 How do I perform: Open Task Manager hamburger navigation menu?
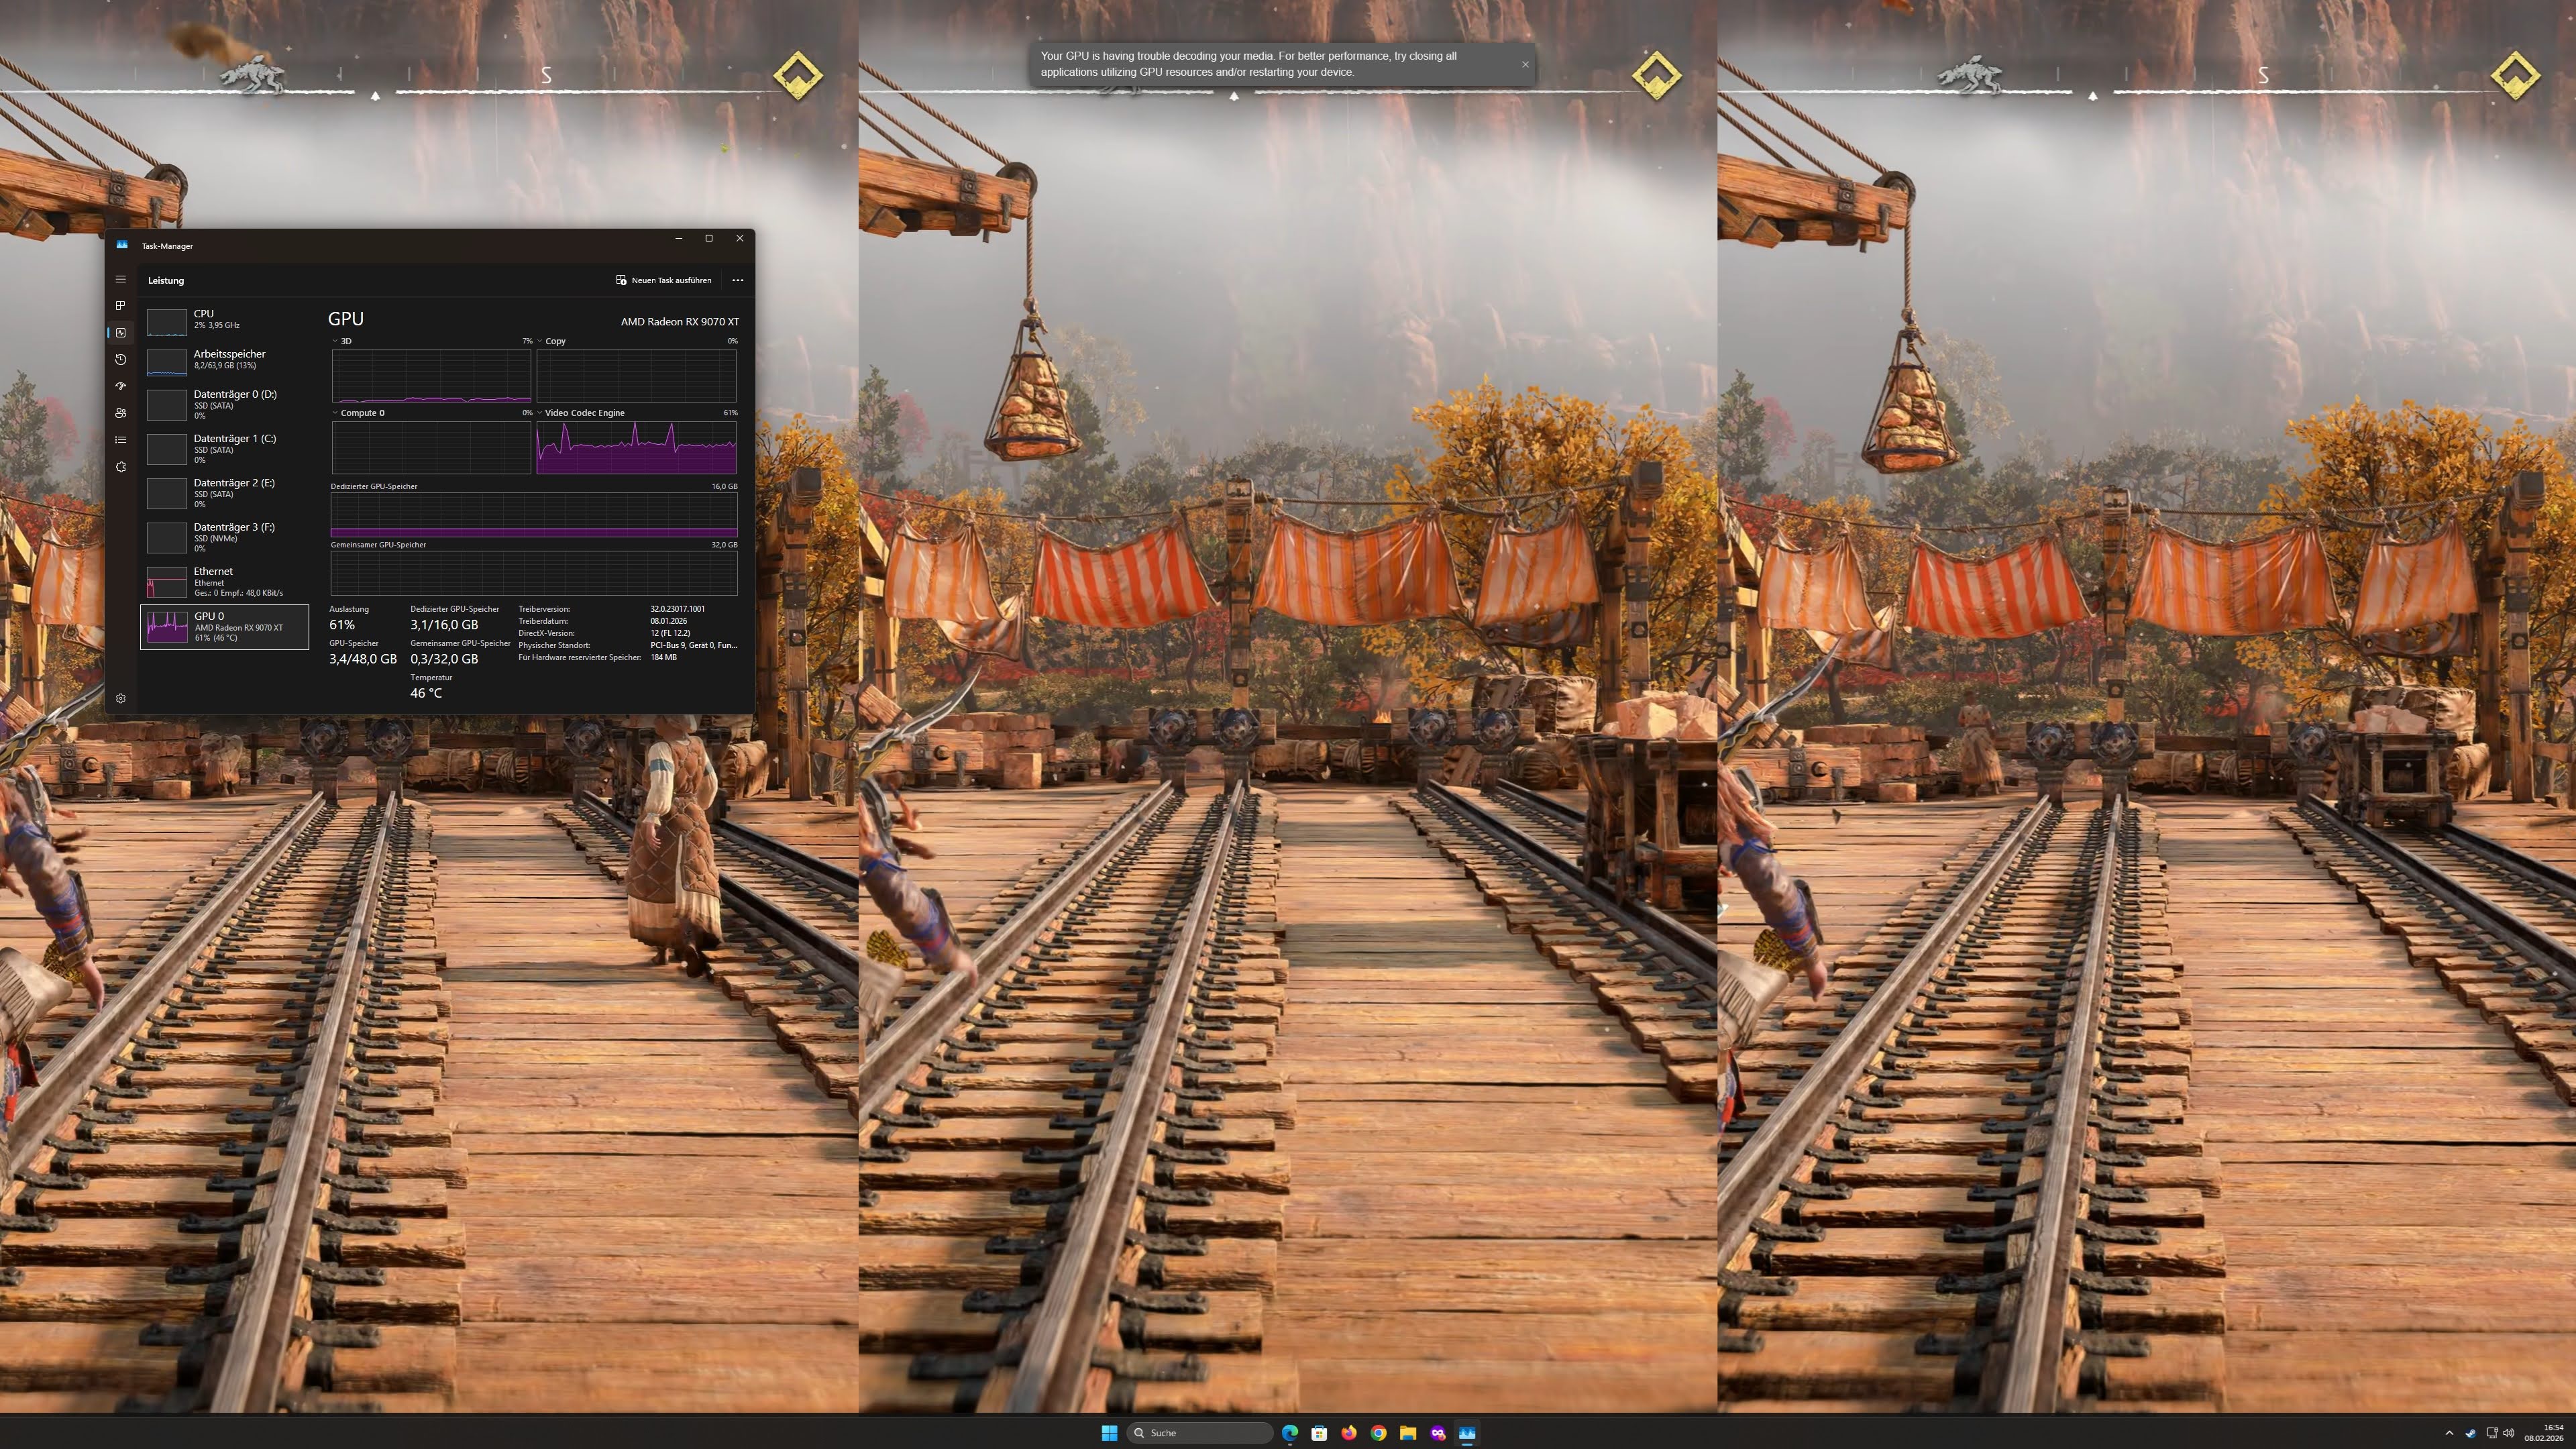pyautogui.click(x=120, y=279)
